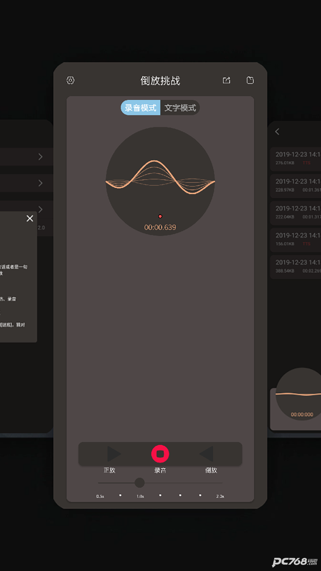The width and height of the screenshot is (321, 571).
Task: Switch to 文字模式 text mode
Action: [x=180, y=108]
